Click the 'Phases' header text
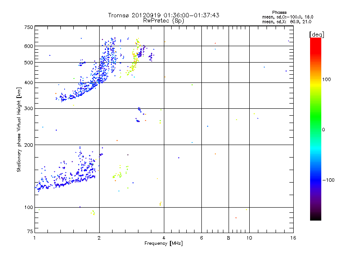 pyautogui.click(x=279, y=13)
